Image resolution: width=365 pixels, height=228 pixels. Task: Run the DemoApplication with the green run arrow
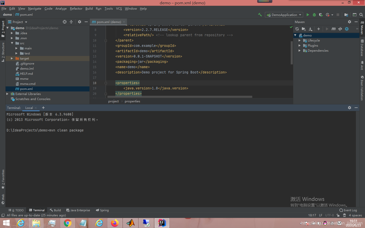308,15
